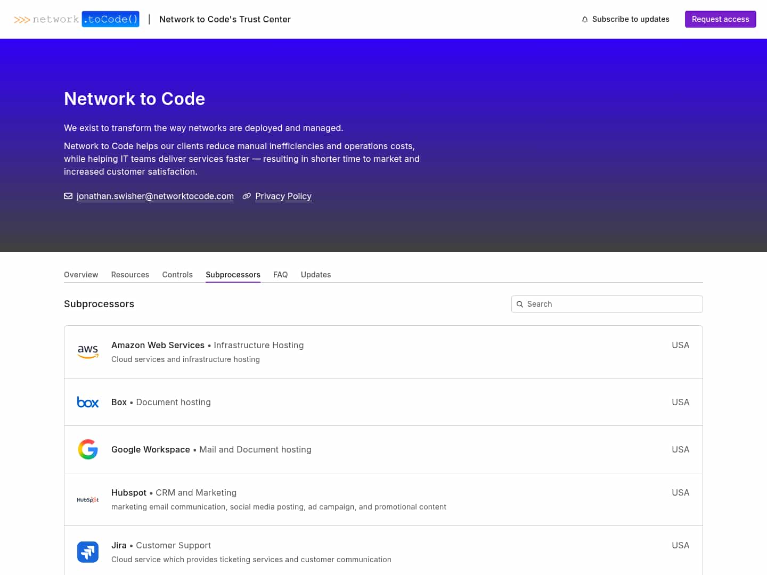Click the Jira ticketing services description
The height and width of the screenshot is (575, 767).
pyautogui.click(x=251, y=560)
